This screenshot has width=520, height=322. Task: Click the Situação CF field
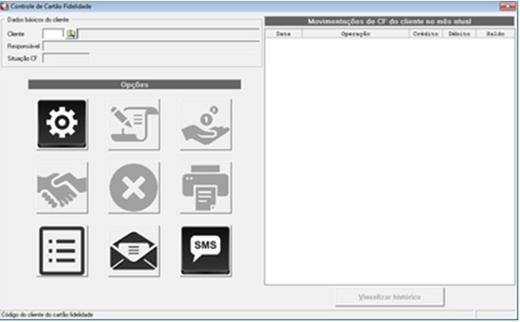tap(66, 58)
